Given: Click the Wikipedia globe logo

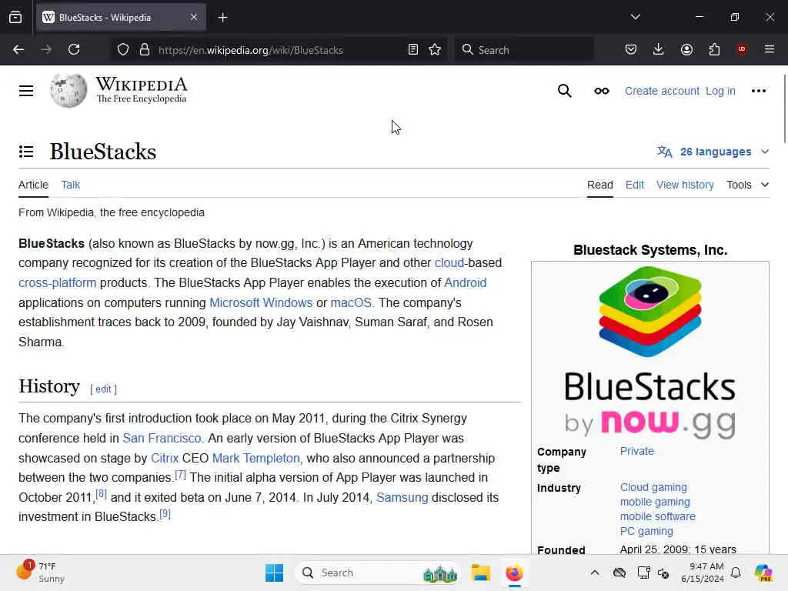Looking at the screenshot, I should [68, 91].
